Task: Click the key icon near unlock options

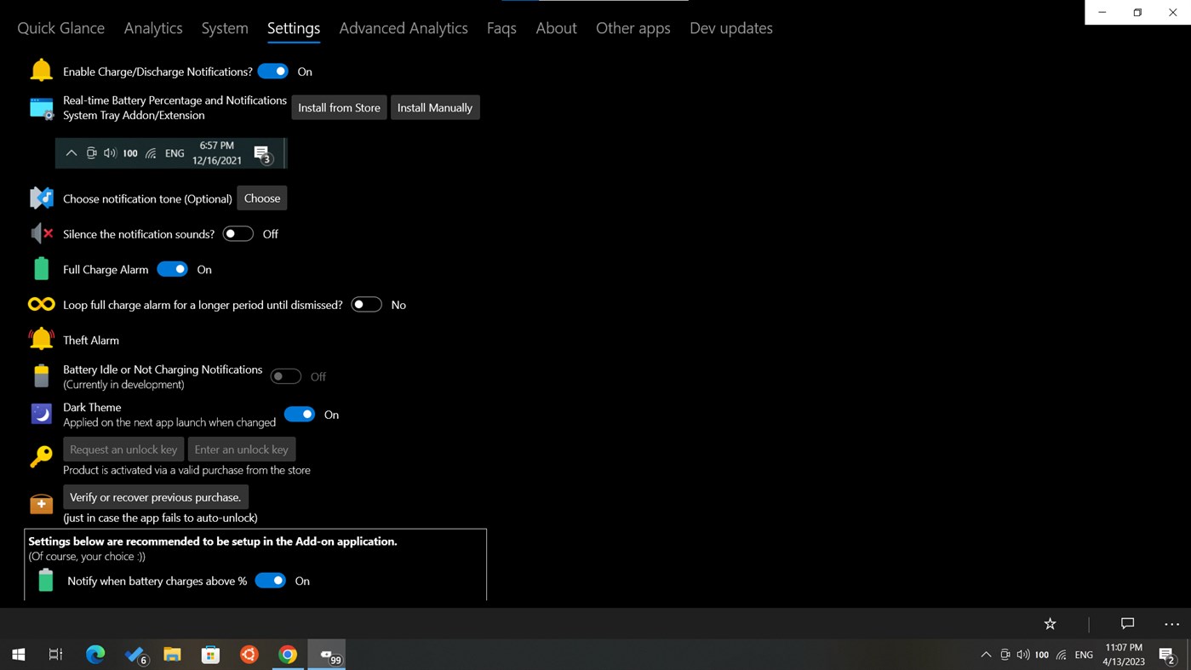Action: pyautogui.click(x=41, y=455)
